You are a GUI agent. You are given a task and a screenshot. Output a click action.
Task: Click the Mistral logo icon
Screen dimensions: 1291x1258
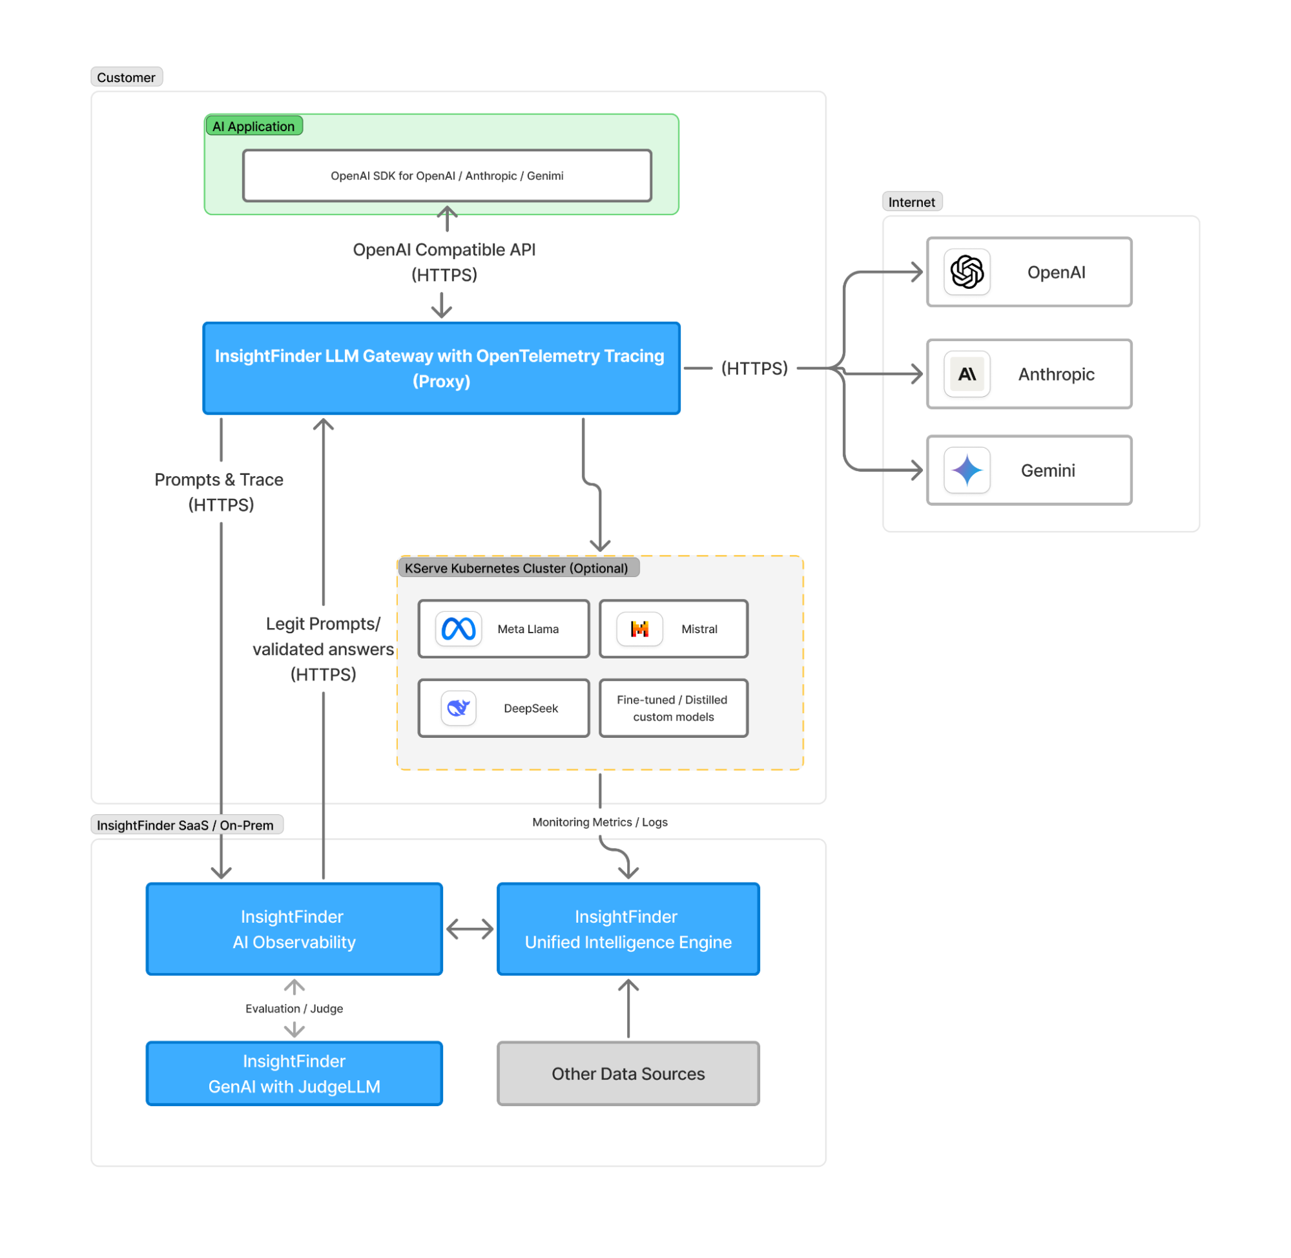click(639, 628)
